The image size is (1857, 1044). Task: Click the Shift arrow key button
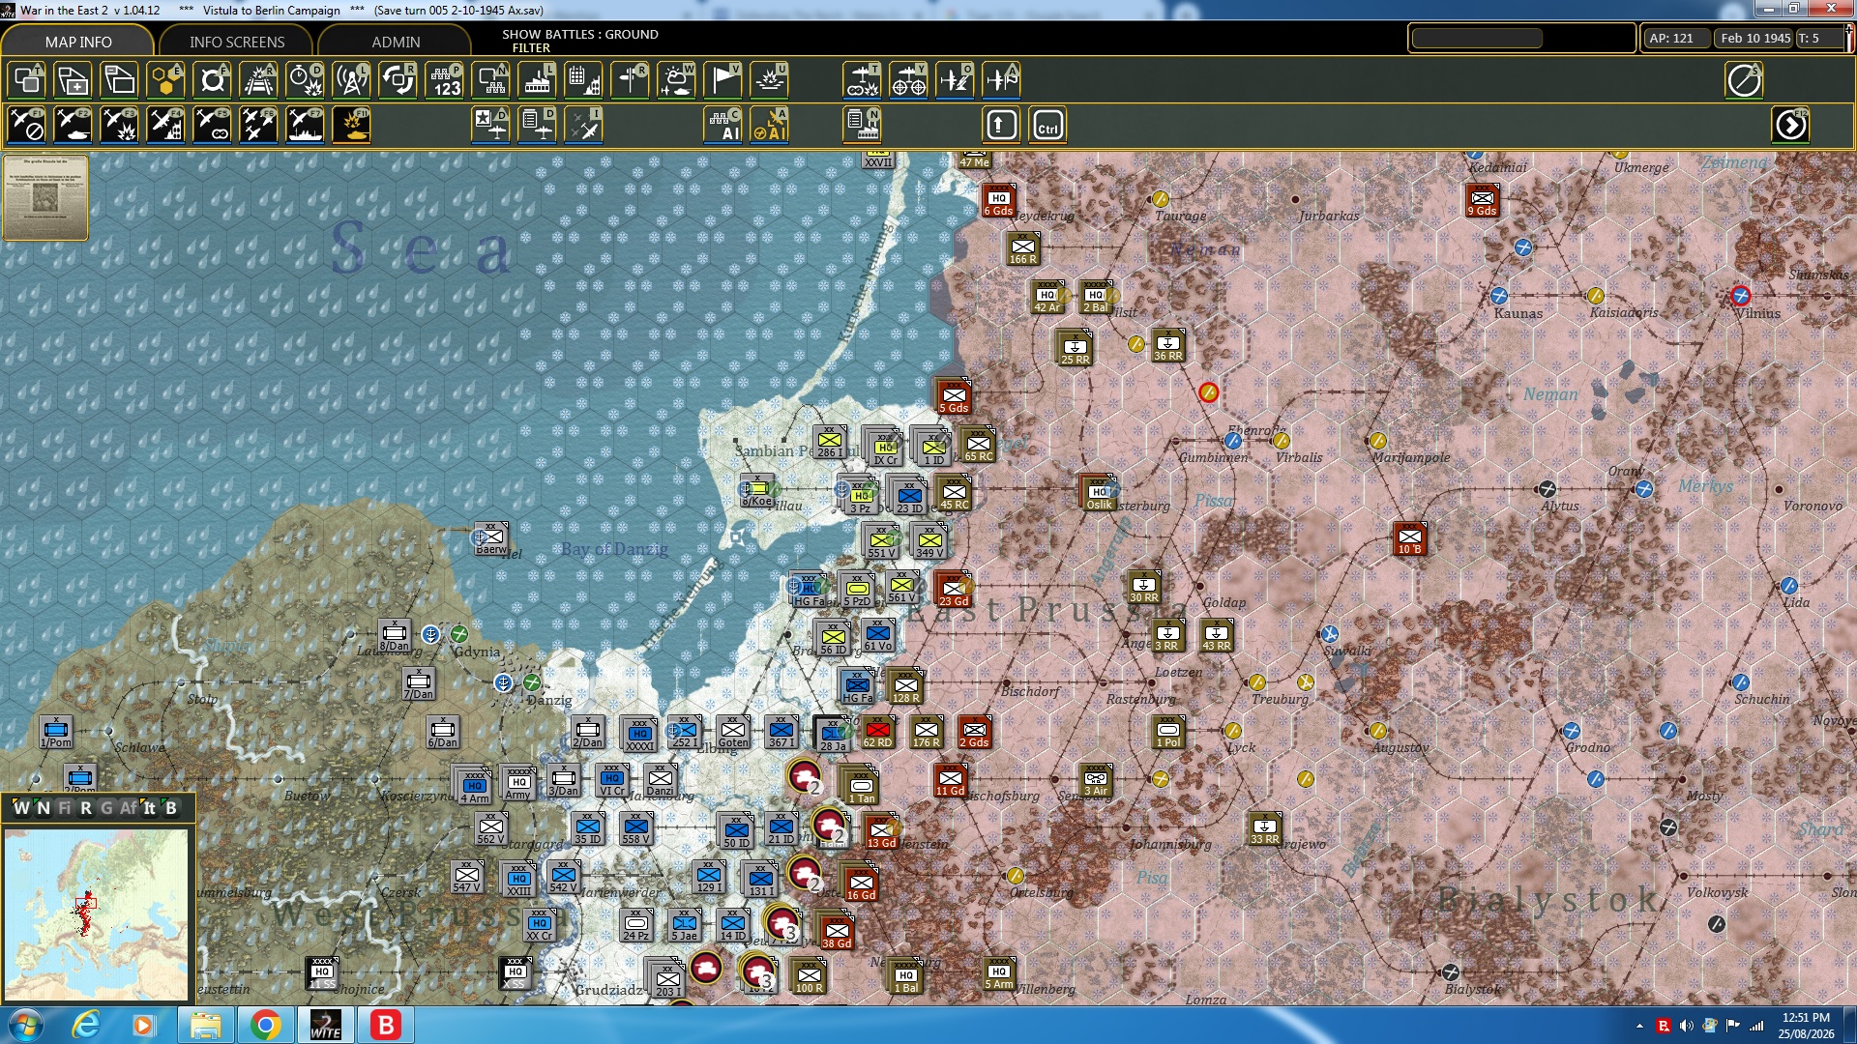click(1001, 126)
